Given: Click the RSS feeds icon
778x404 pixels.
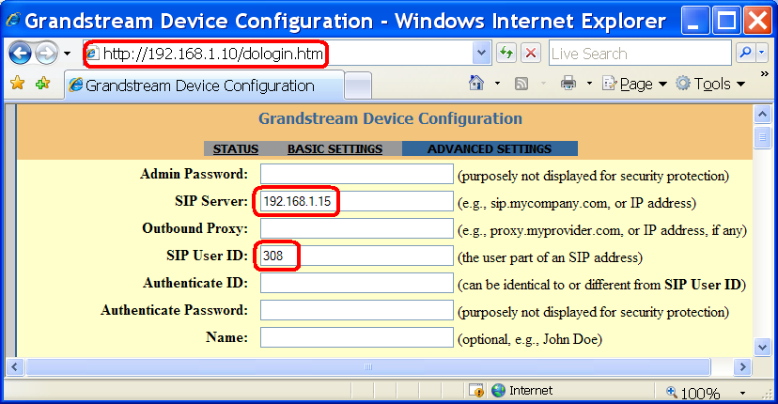Looking at the screenshot, I should [x=521, y=84].
